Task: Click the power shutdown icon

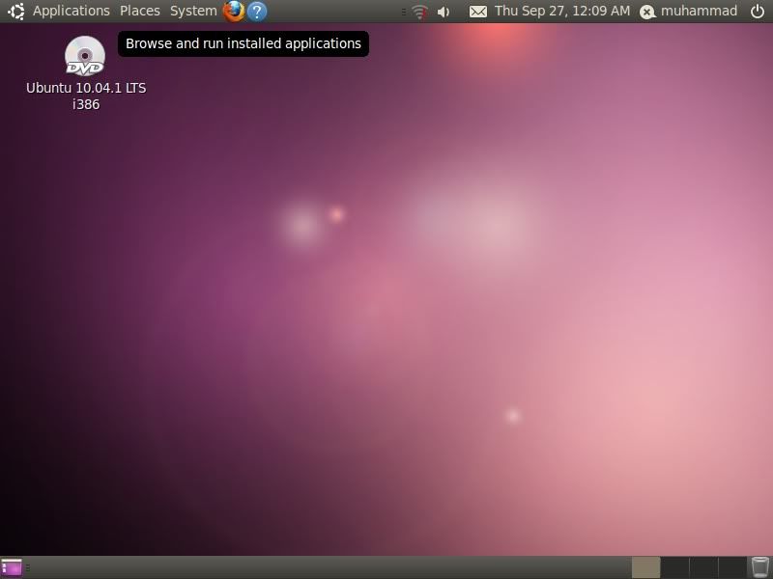Action: tap(757, 12)
